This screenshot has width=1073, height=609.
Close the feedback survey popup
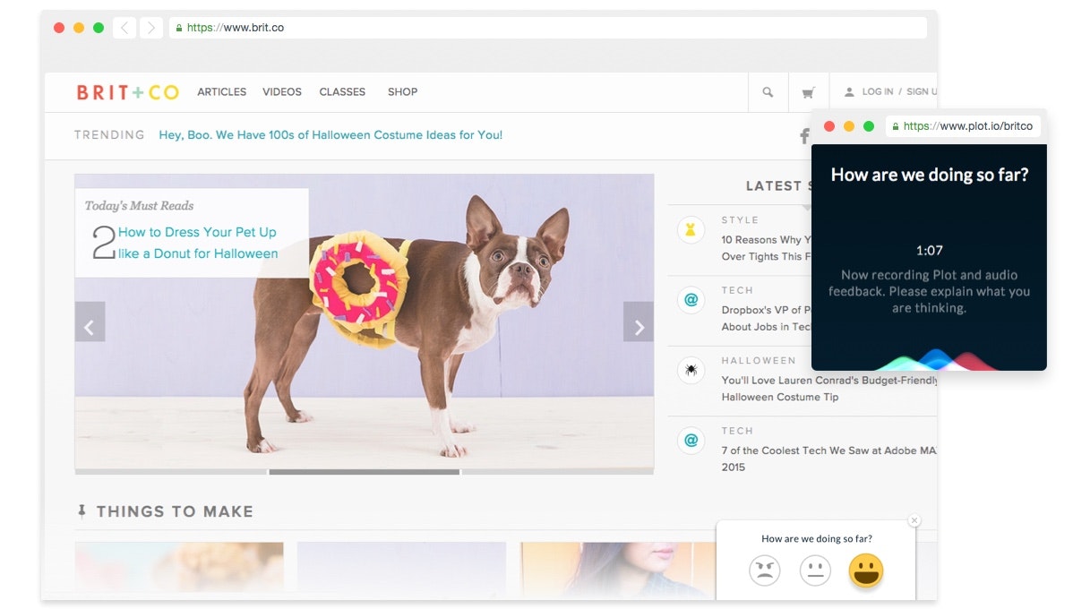(914, 520)
